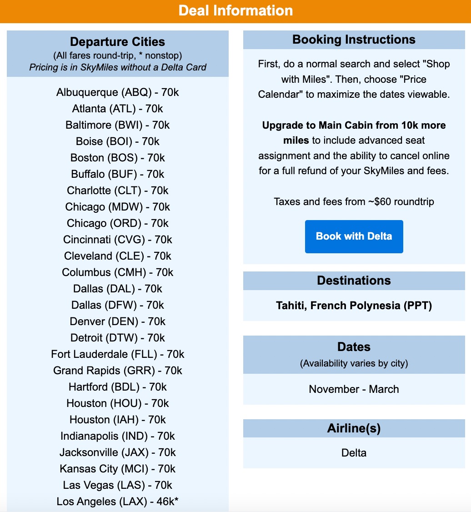
Task: Open the Departure Cities section header
Action: point(117,41)
